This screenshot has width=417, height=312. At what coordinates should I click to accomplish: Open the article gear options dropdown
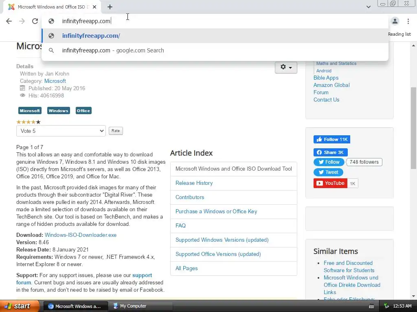pyautogui.click(x=286, y=67)
